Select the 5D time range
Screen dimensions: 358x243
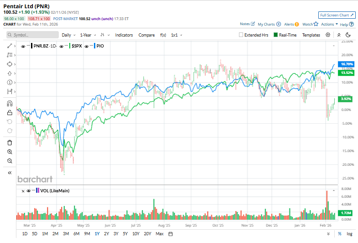coord(35,234)
